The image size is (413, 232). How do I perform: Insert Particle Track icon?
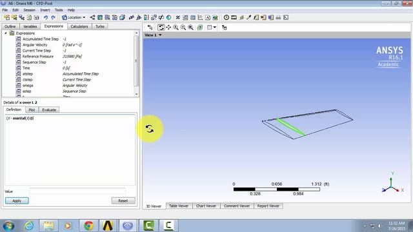coord(115,17)
